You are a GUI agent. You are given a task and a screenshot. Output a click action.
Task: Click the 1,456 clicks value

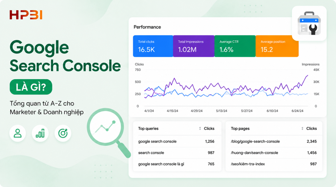pos(312,152)
